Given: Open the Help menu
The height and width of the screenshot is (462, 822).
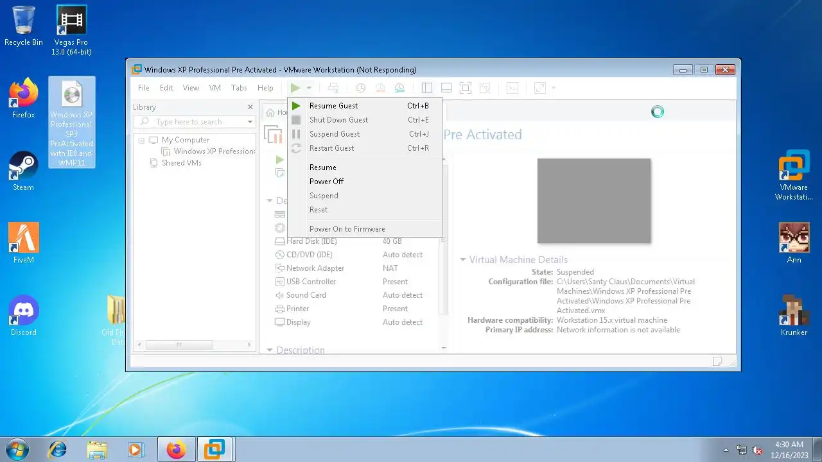Looking at the screenshot, I should (265, 88).
